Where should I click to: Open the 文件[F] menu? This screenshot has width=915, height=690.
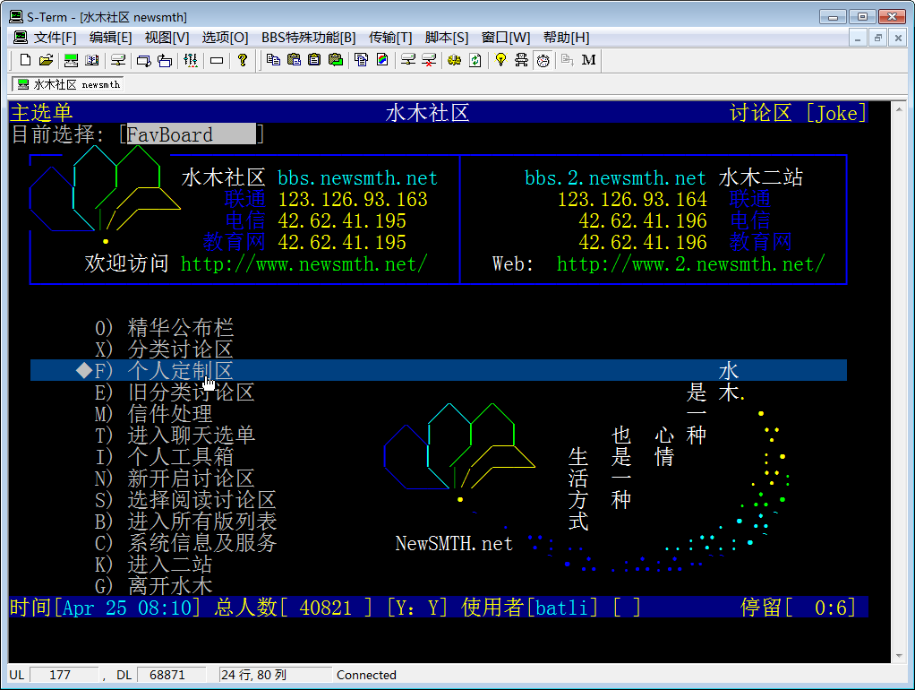[x=55, y=38]
